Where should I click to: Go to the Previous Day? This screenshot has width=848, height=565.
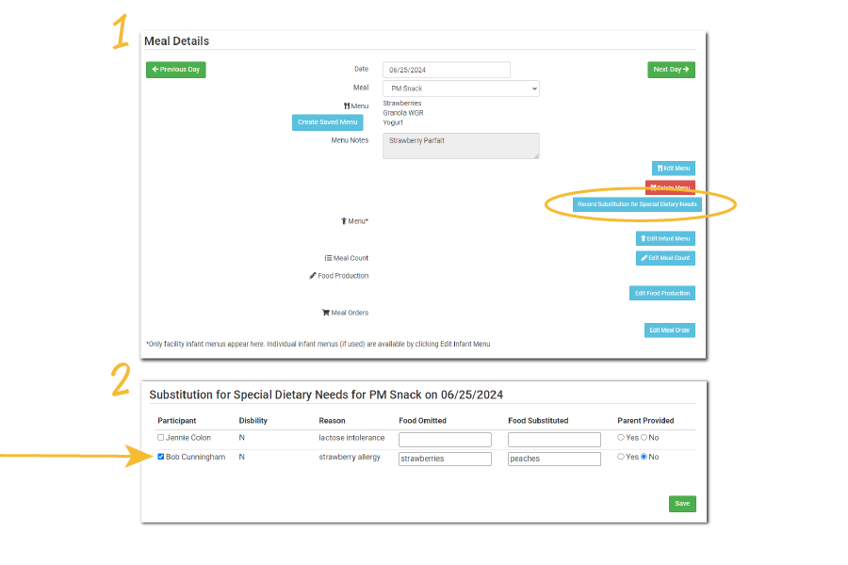[176, 70]
